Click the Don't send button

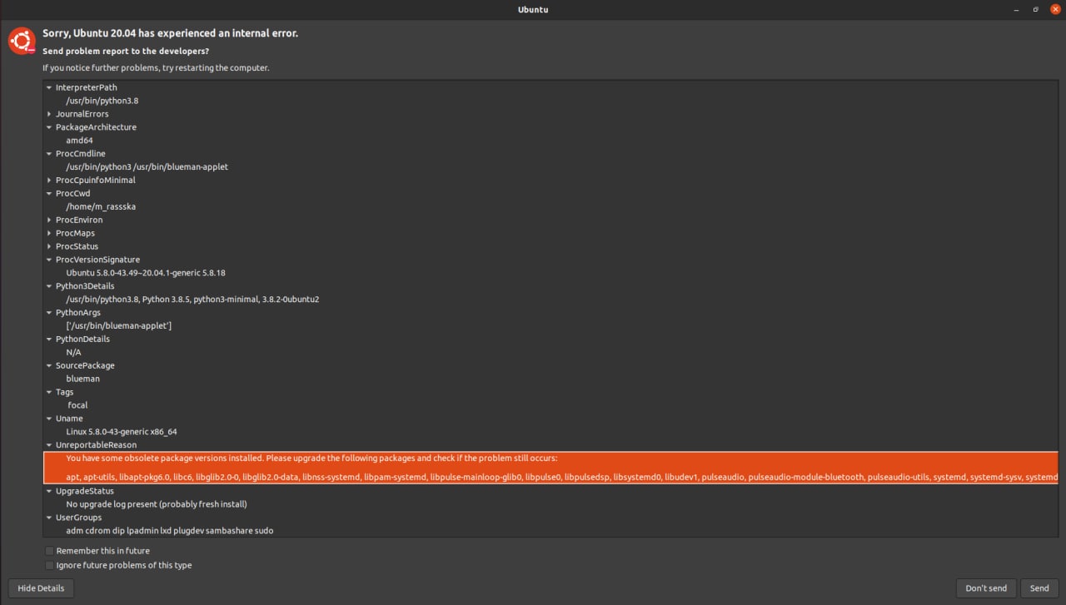point(986,588)
